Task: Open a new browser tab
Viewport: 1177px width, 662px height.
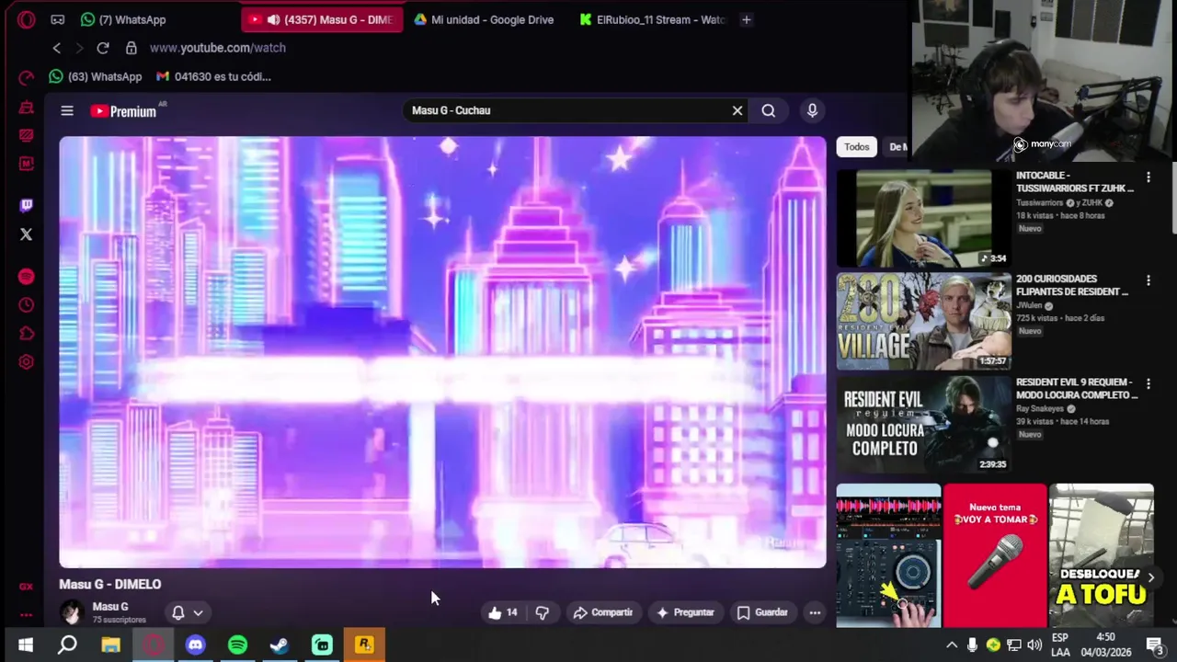Action: pos(746,19)
